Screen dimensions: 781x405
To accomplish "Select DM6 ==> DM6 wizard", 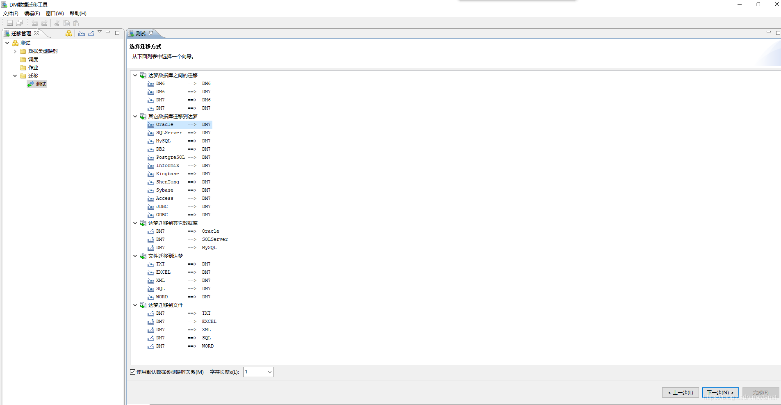I will click(x=180, y=84).
